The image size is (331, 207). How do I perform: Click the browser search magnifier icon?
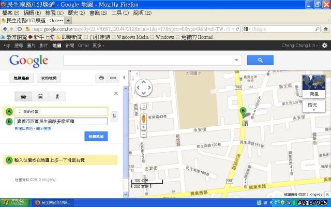pyautogui.click(x=317, y=29)
